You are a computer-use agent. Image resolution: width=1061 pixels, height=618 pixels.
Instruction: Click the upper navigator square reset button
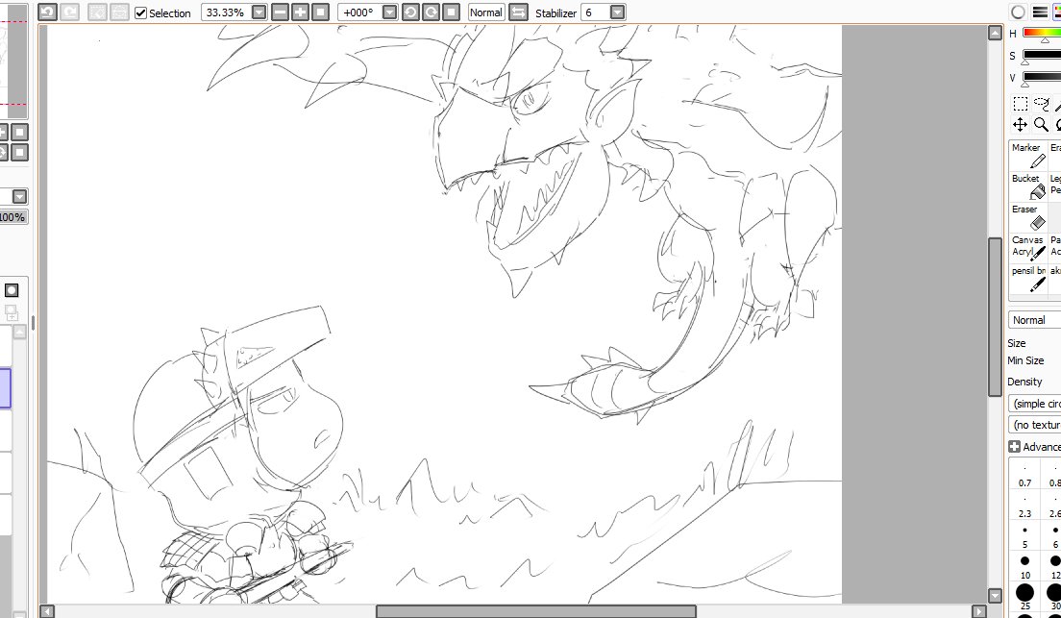19,132
